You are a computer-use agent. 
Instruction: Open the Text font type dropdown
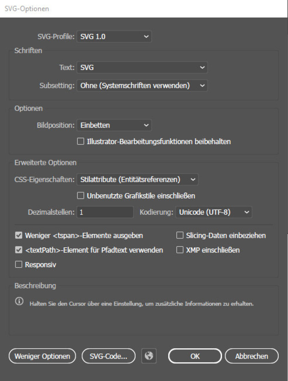[x=142, y=68]
